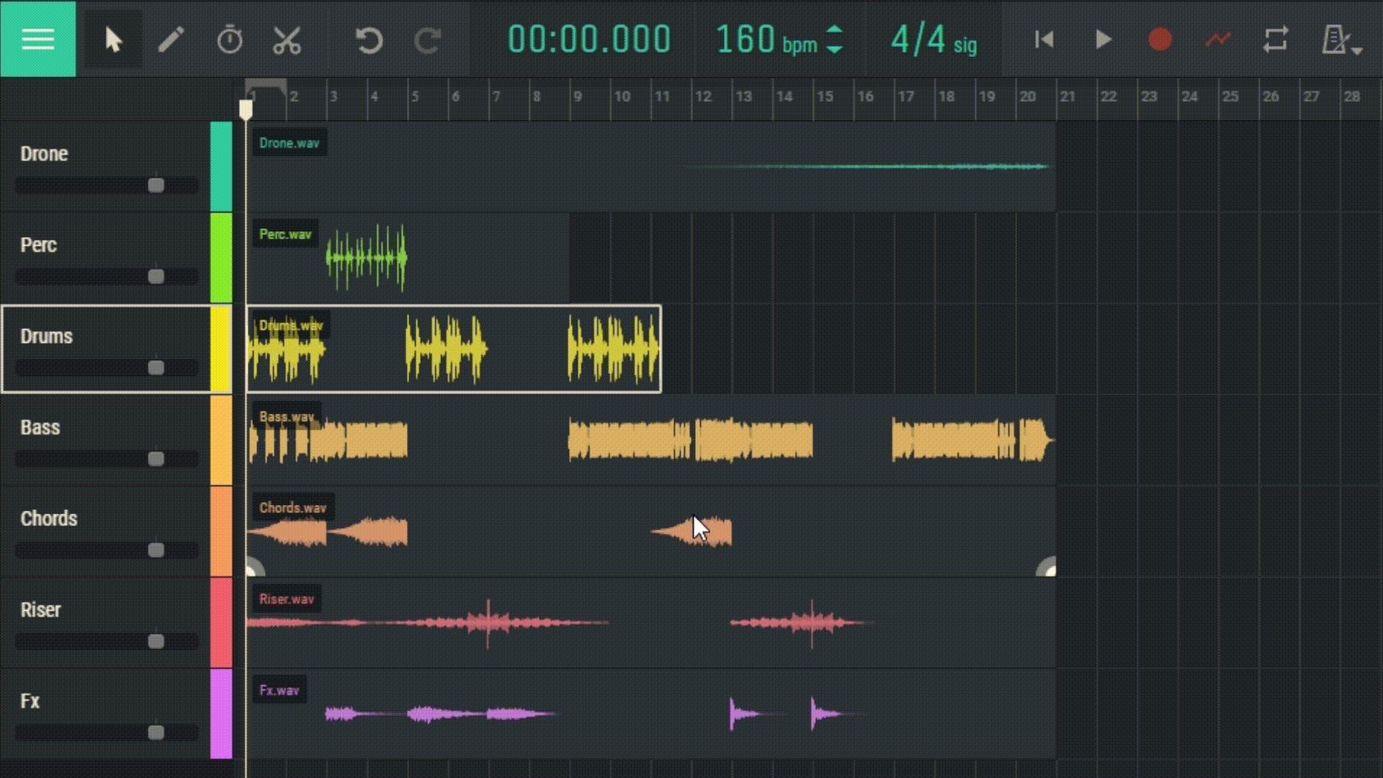Select the scissors split tool
The width and height of the screenshot is (1383, 778).
(287, 40)
